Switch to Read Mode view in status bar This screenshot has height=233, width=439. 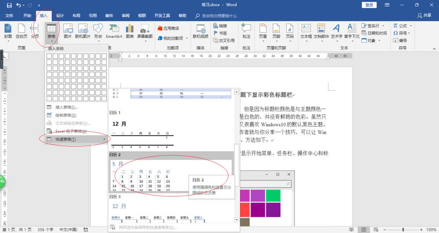353,229
